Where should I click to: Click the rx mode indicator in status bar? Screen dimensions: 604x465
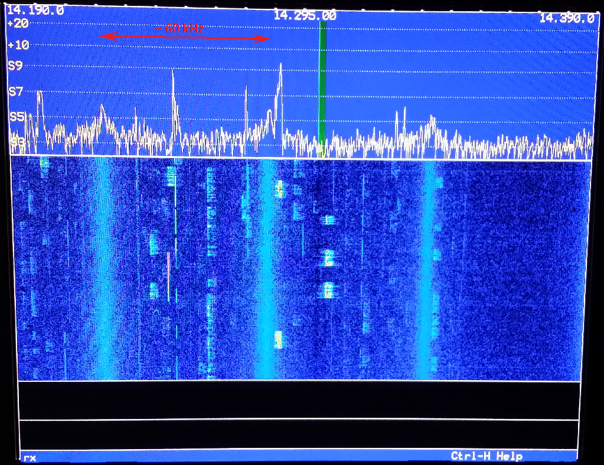point(29,457)
